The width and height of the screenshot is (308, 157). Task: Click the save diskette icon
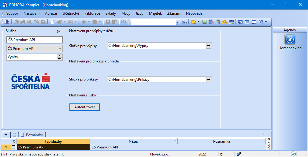tap(108, 22)
